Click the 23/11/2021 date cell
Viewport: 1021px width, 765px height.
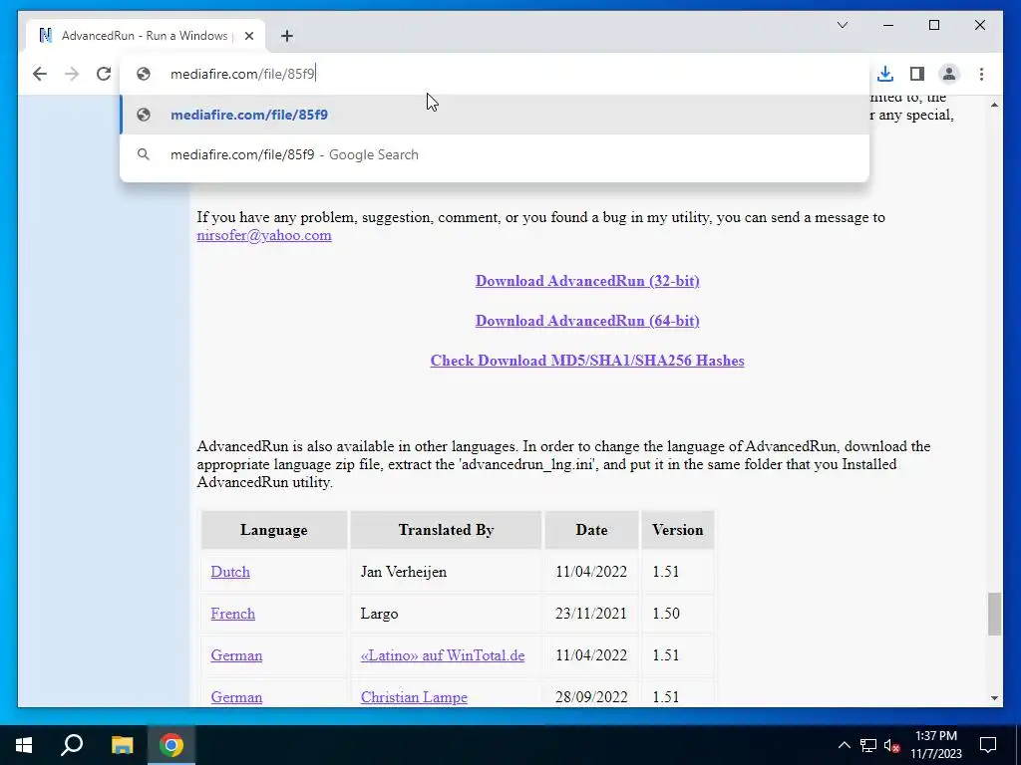pos(591,614)
